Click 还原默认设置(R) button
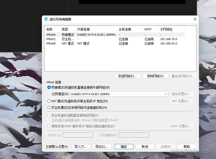Image resolution: width=216 pixels, height=159 pixels. coord(57,147)
